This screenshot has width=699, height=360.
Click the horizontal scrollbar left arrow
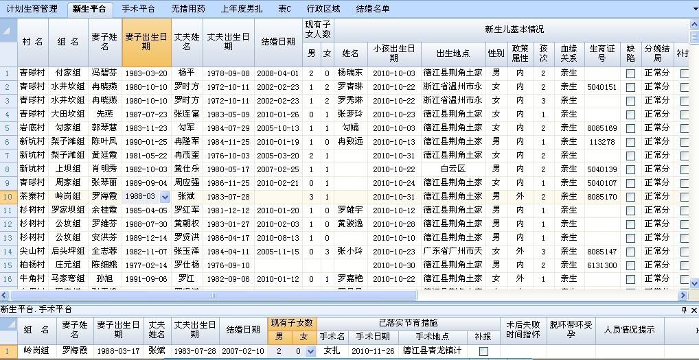(x=5, y=296)
